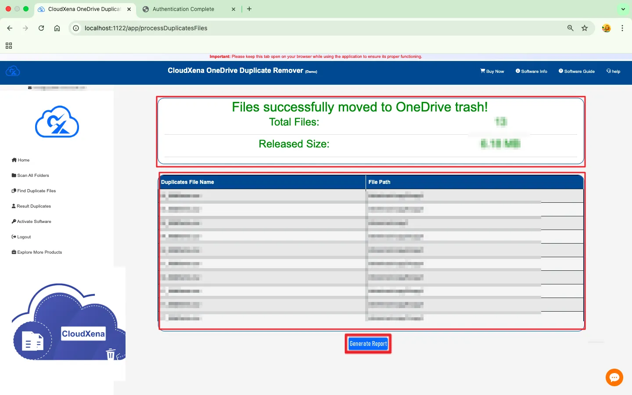Click the CloudXena logo in header
The height and width of the screenshot is (395, 632).
[13, 71]
